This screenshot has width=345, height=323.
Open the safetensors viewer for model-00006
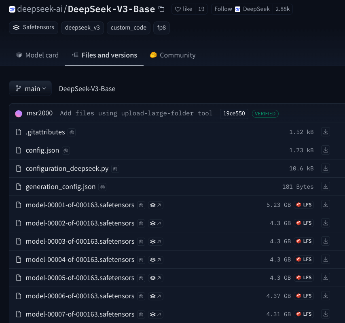(155, 296)
